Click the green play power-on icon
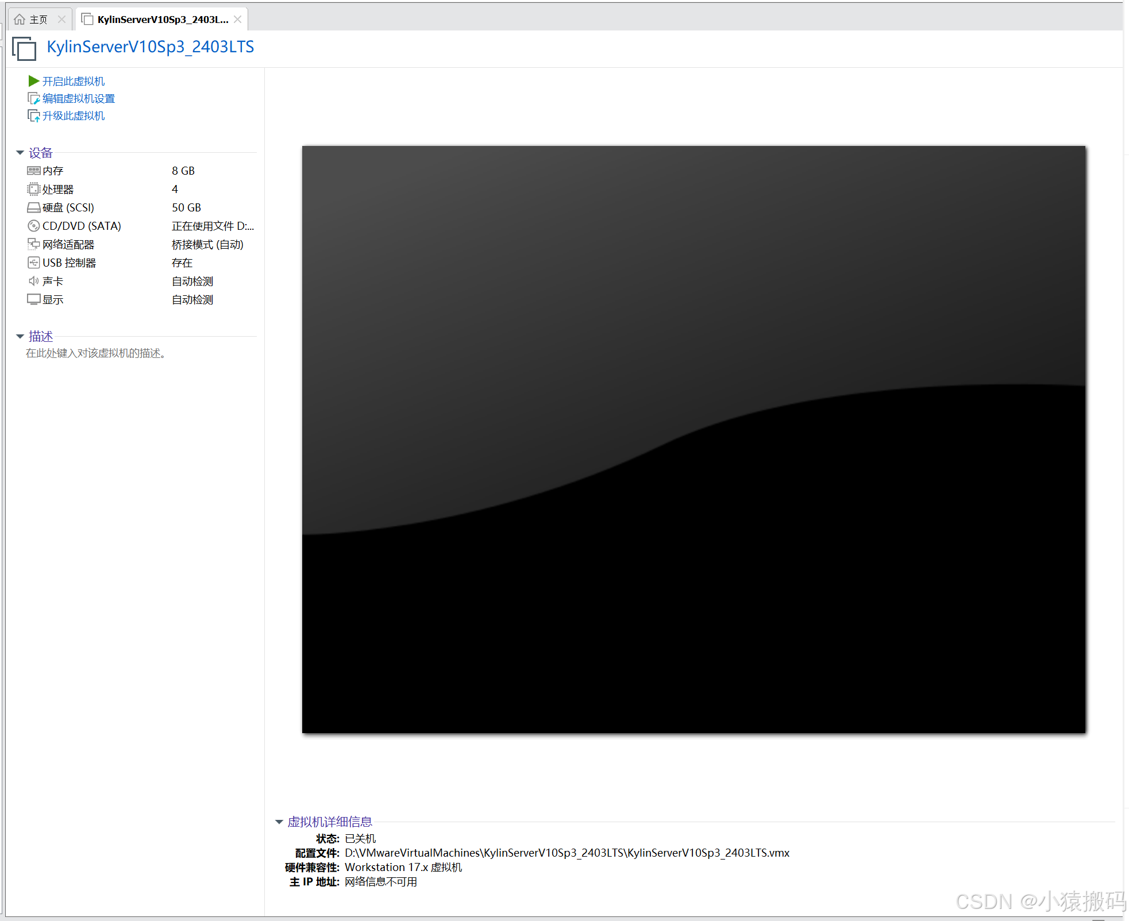 [x=33, y=81]
